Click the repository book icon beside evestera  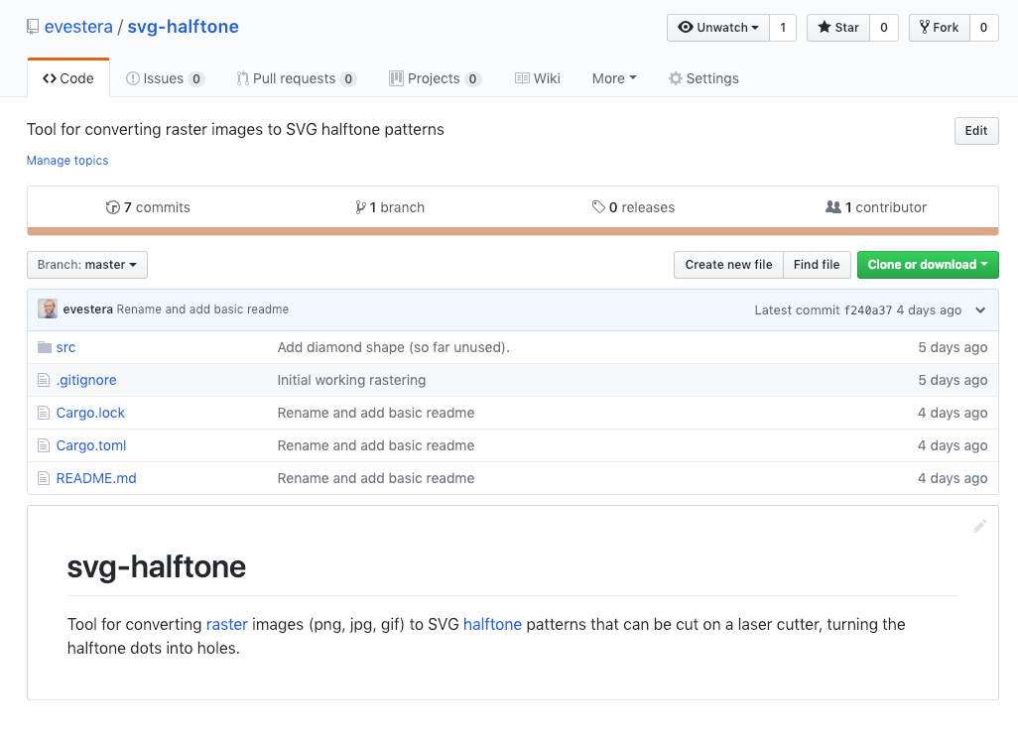coord(33,27)
